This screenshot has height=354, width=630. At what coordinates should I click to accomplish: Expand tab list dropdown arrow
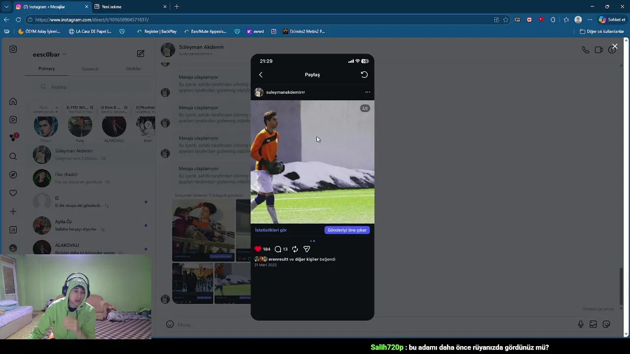click(6, 7)
